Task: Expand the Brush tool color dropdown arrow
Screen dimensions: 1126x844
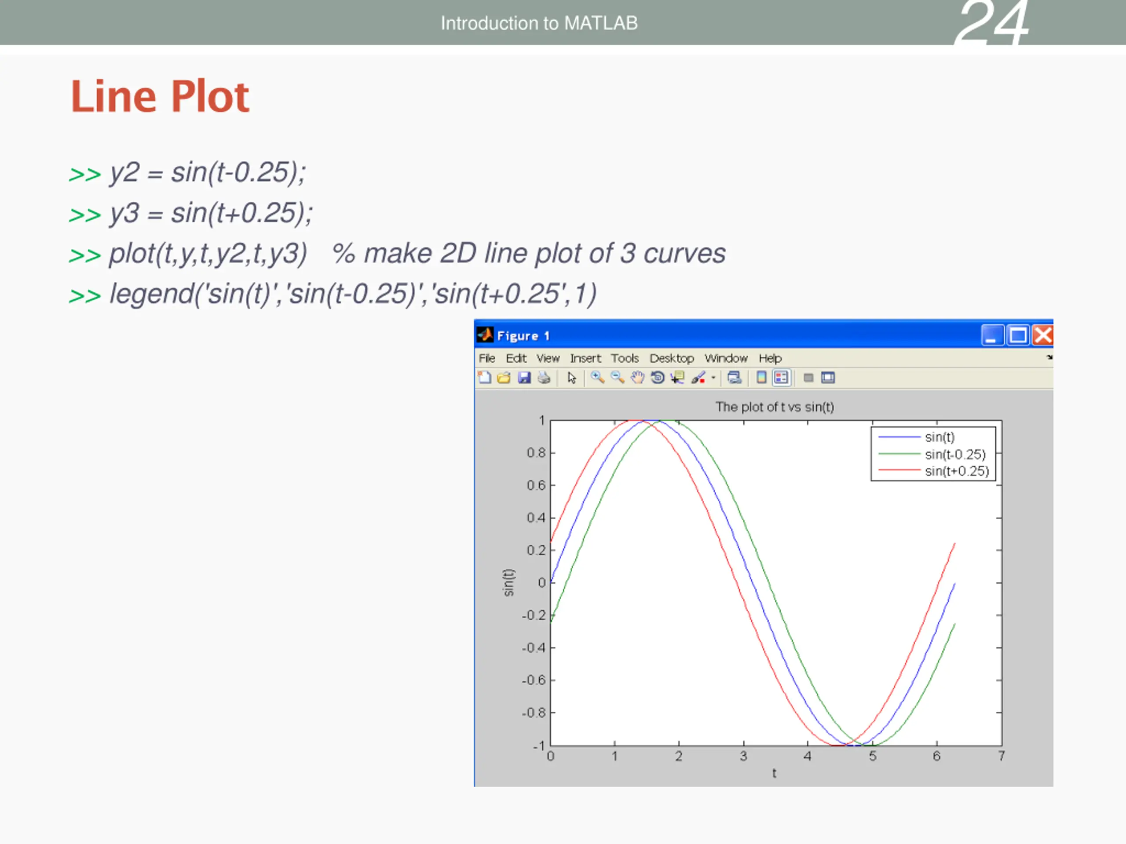Action: pos(713,378)
